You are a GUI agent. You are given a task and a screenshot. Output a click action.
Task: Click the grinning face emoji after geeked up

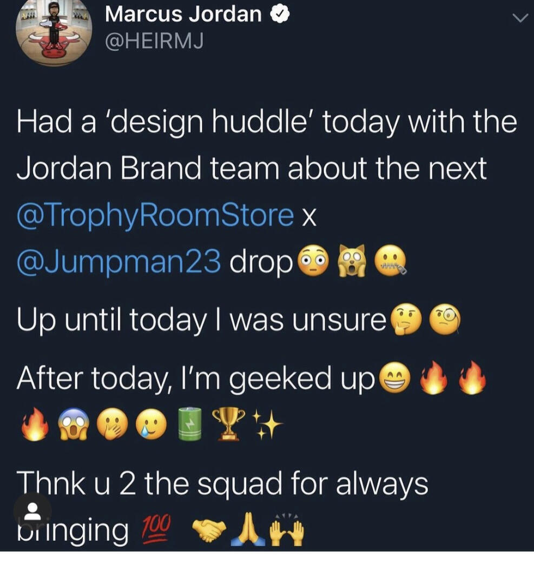395,378
